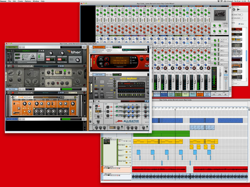Select the Lead vocals channel strip label in mixer
250x187 pixels.
point(207,94)
